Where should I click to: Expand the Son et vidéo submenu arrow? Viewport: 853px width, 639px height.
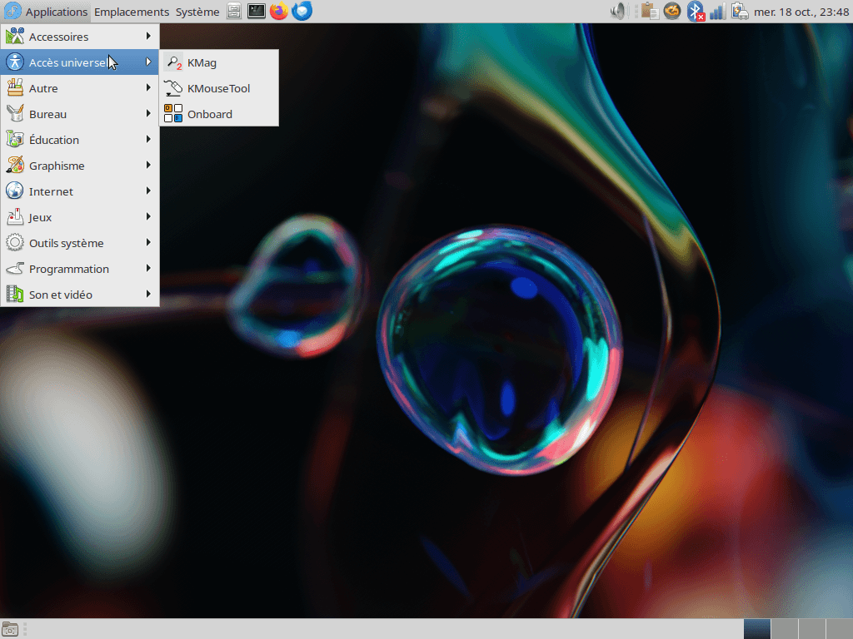coord(148,294)
